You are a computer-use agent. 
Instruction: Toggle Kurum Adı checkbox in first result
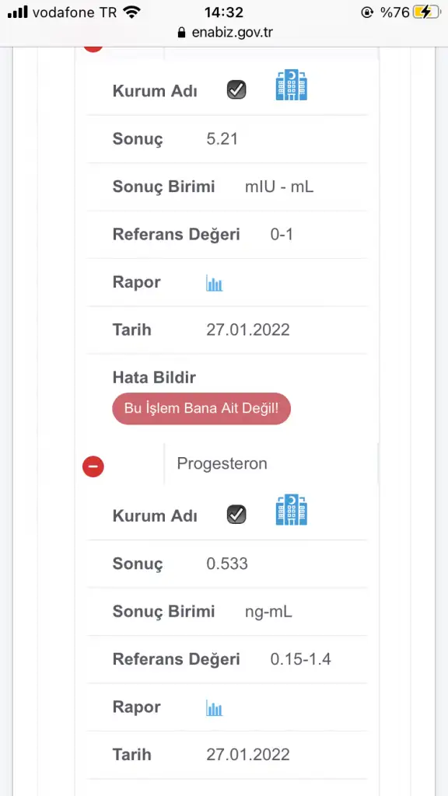pos(236,90)
